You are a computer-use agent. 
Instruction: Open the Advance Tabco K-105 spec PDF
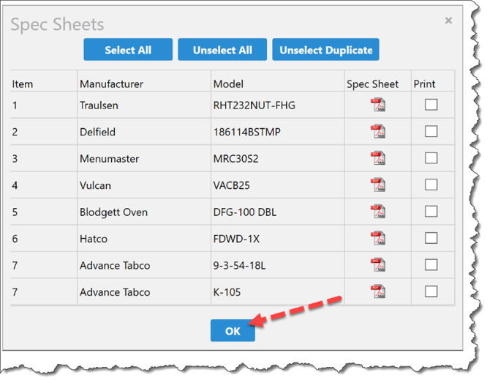pos(378,291)
